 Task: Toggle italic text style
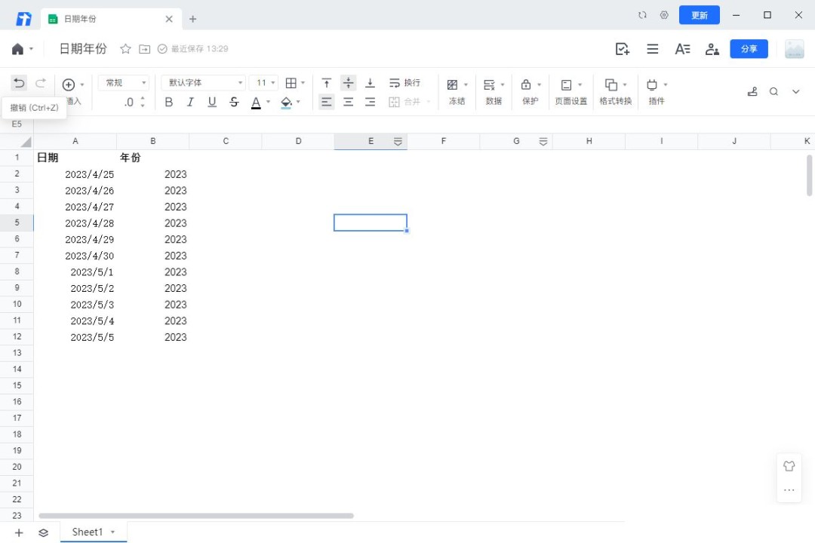pos(190,102)
